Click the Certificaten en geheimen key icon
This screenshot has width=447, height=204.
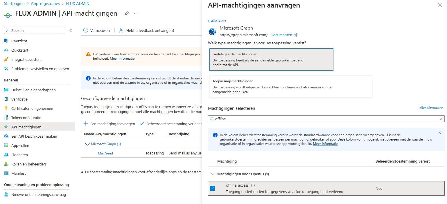6,108
